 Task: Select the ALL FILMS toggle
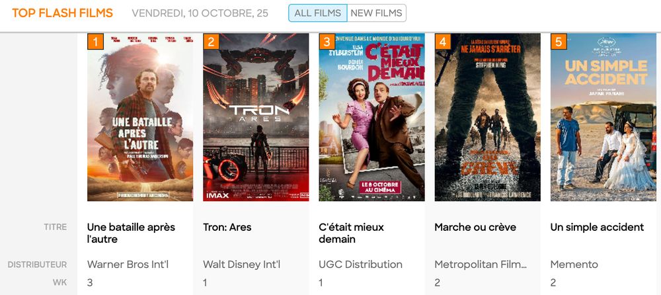pos(318,13)
